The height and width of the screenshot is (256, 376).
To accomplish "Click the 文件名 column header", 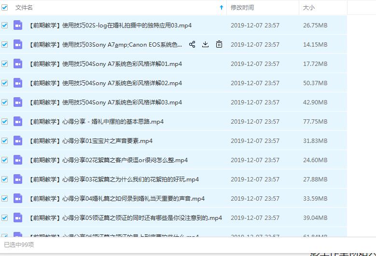I will [24, 7].
